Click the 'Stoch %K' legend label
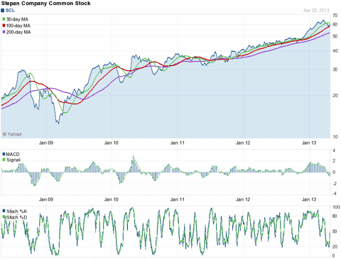The height and width of the screenshot is (259, 341). tap(16, 211)
